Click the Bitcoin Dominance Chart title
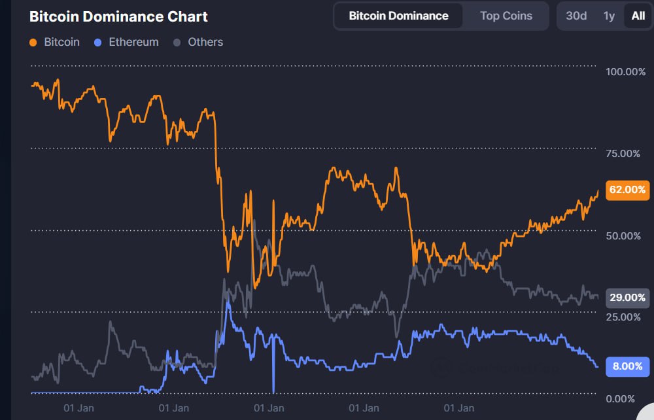Image resolution: width=654 pixels, height=420 pixels. click(118, 17)
